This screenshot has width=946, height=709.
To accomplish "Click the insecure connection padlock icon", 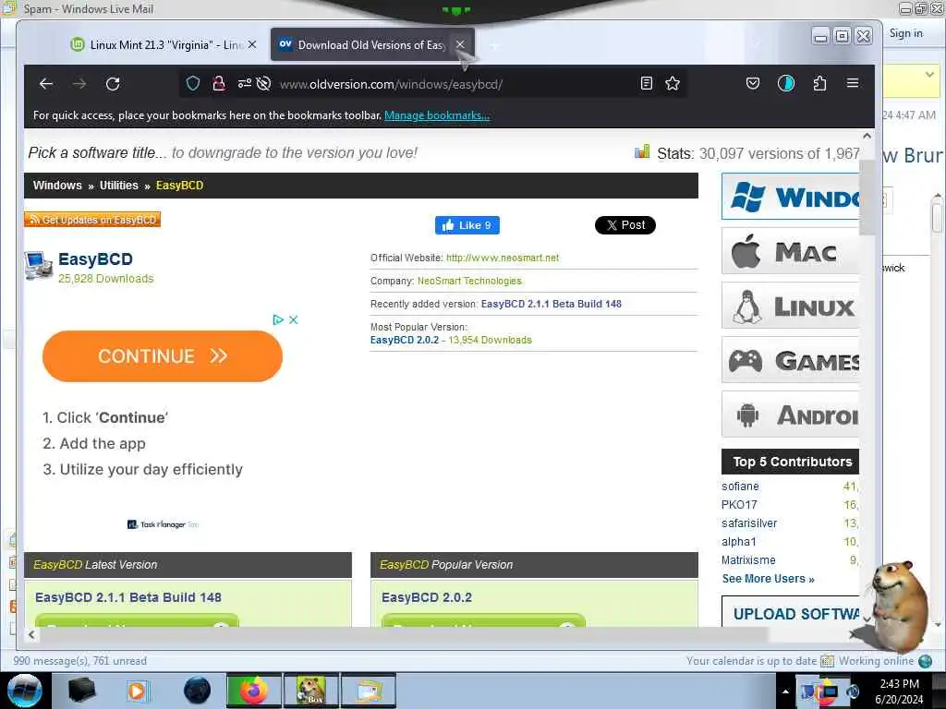I will [x=218, y=83].
